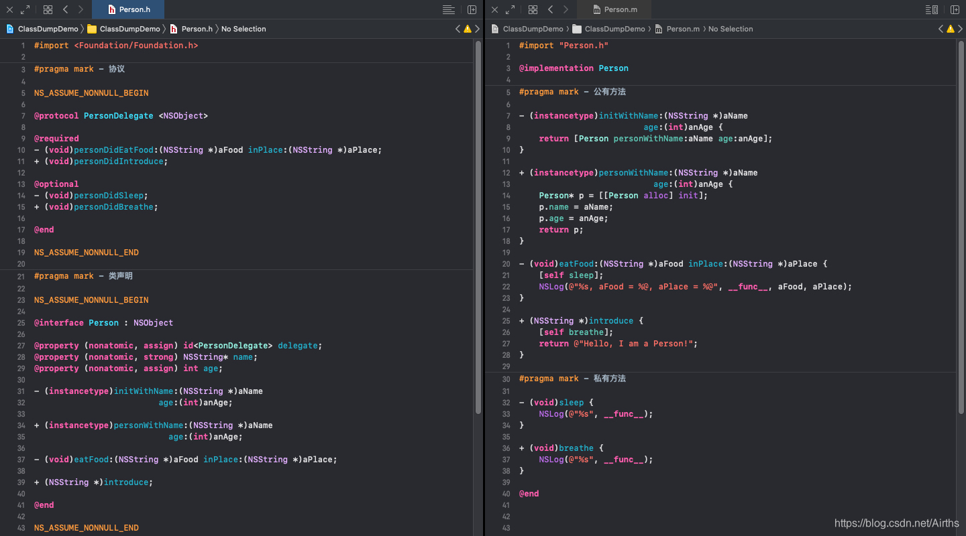Image resolution: width=966 pixels, height=536 pixels.
Task: Open Person.h file breadcrumb item
Action: tap(191, 29)
